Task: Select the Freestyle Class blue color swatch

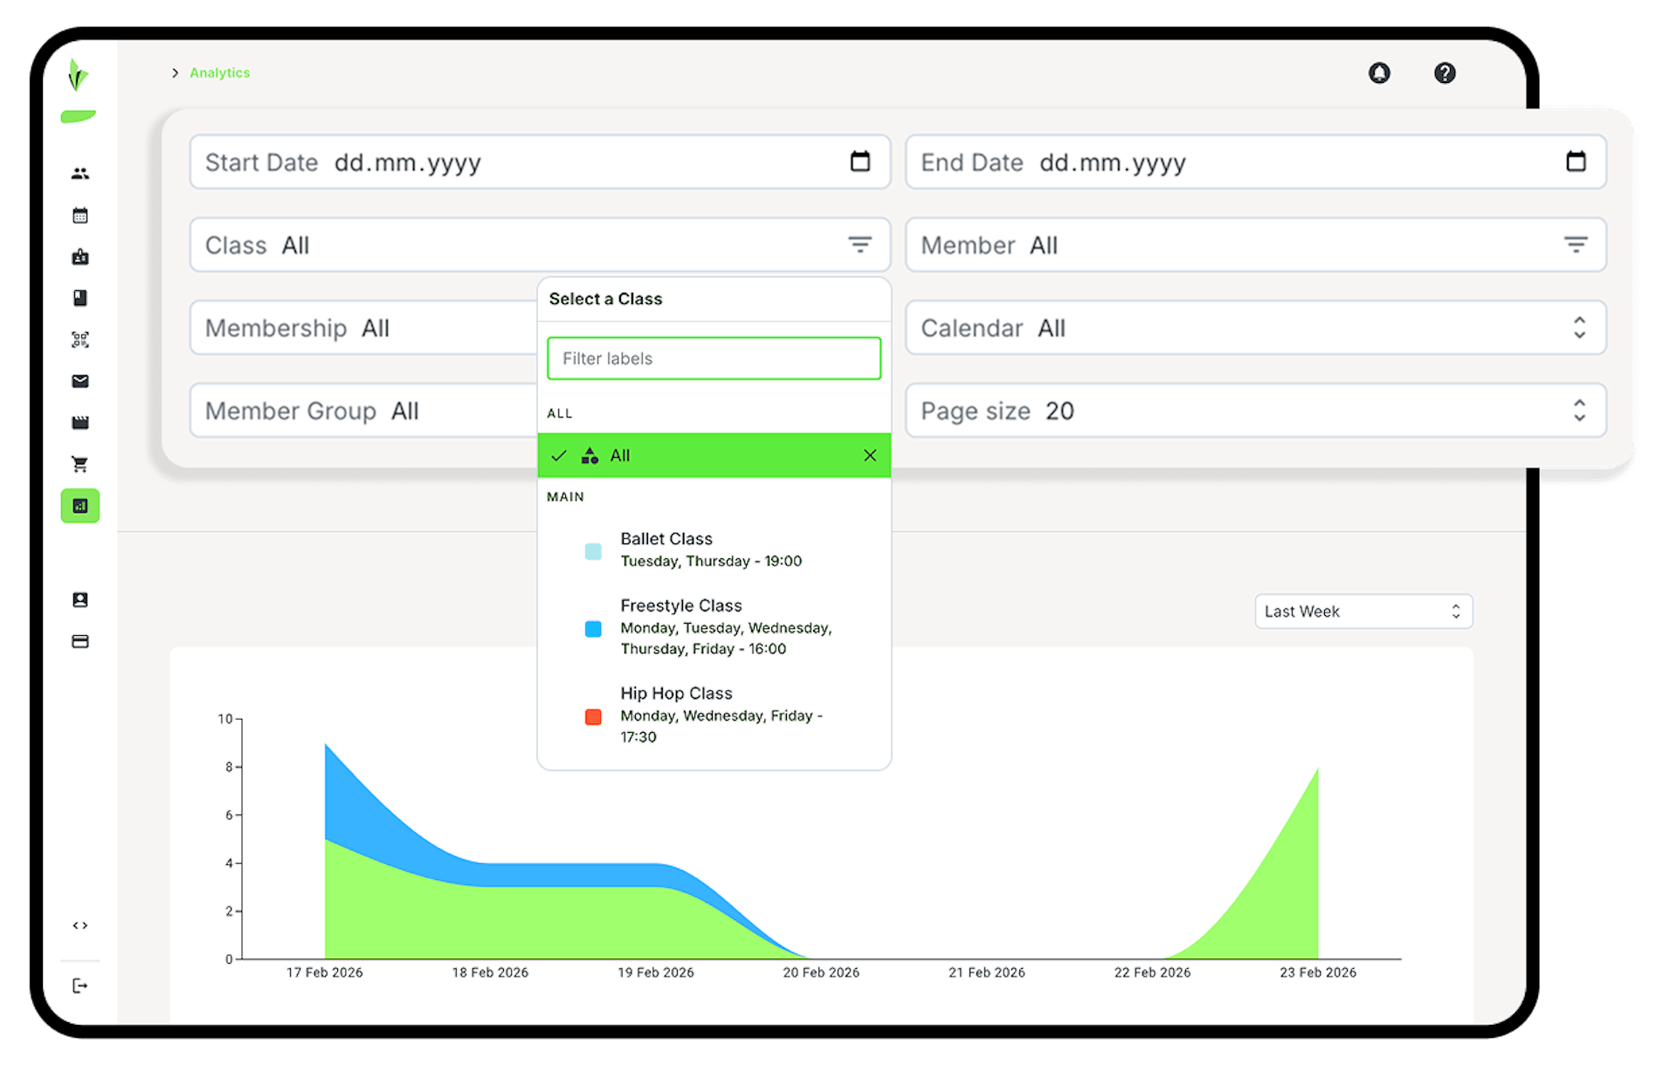Action: tap(593, 628)
